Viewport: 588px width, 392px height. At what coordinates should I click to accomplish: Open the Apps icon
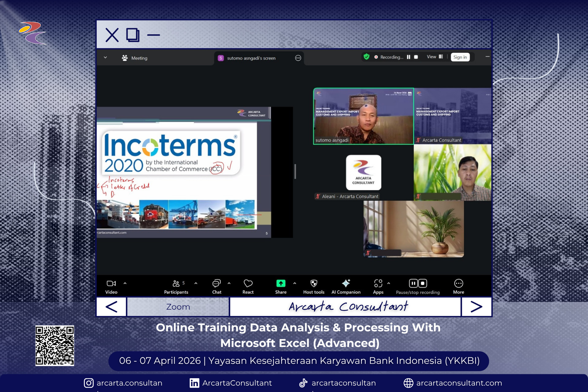coord(378,283)
